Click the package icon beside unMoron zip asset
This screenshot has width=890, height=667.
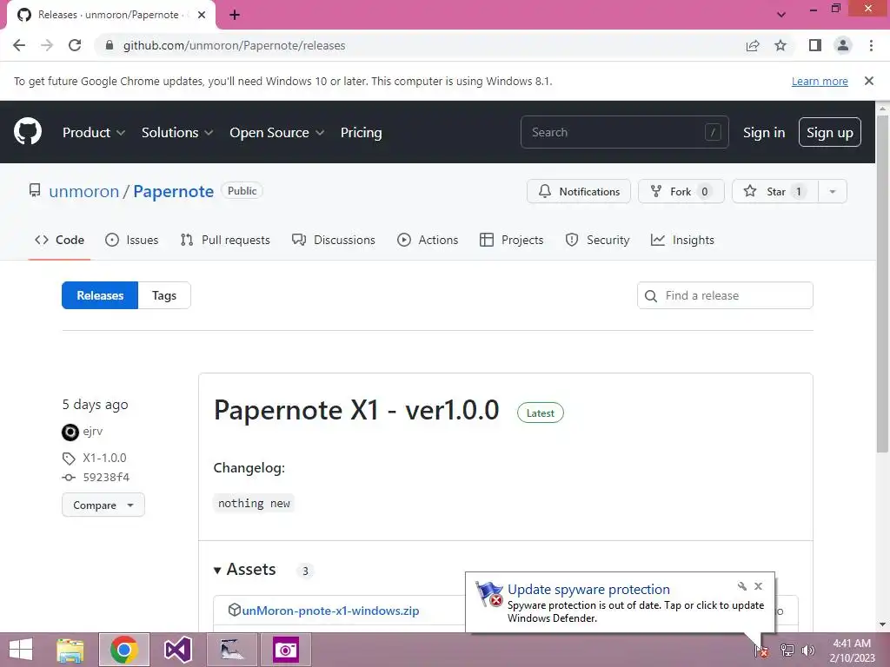point(234,610)
